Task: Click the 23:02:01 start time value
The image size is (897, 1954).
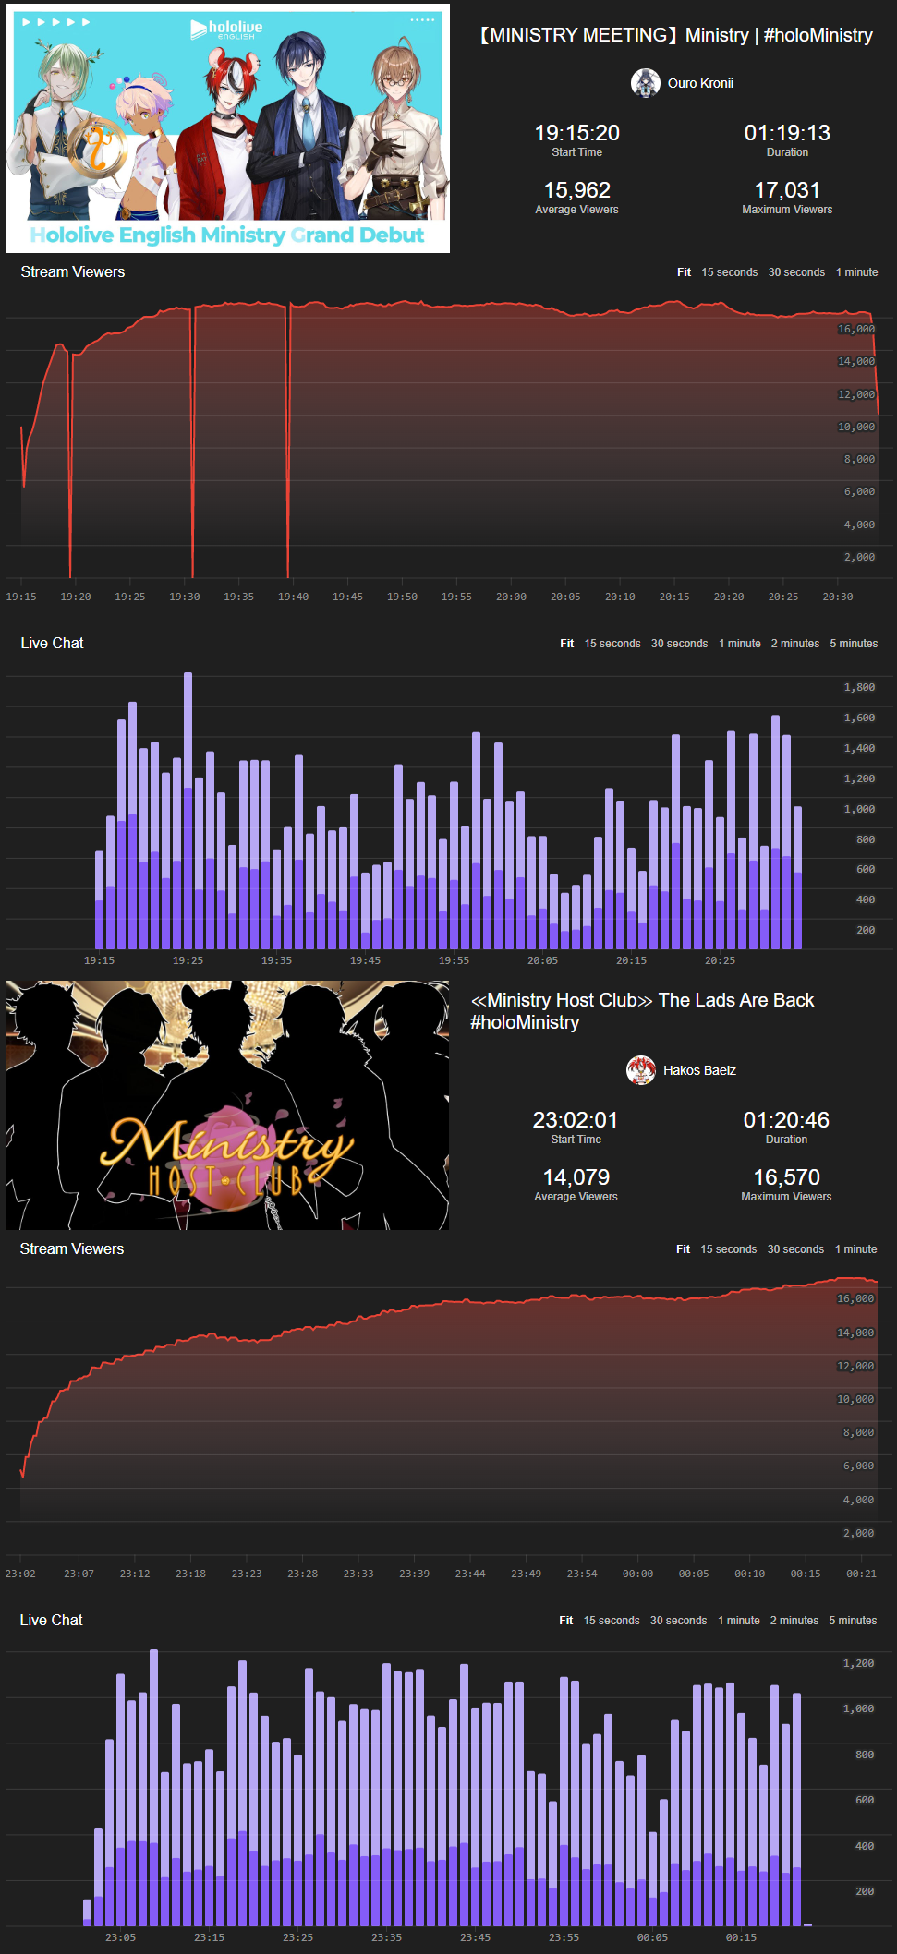Action: [x=576, y=1120]
